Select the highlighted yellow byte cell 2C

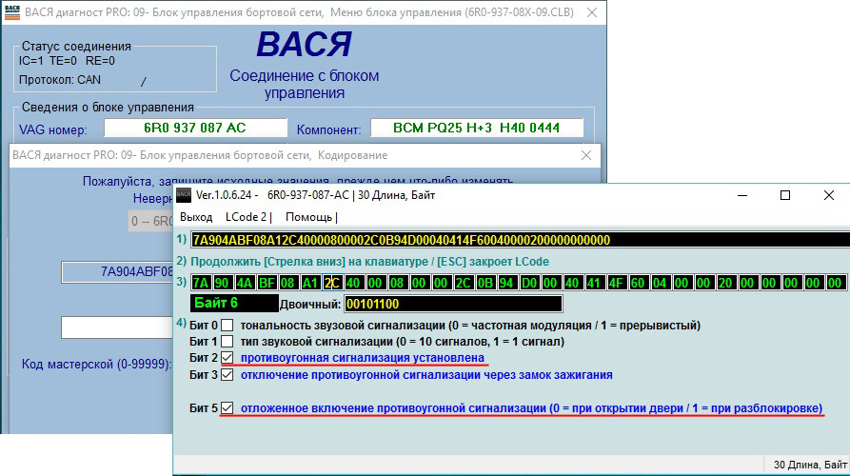(332, 283)
